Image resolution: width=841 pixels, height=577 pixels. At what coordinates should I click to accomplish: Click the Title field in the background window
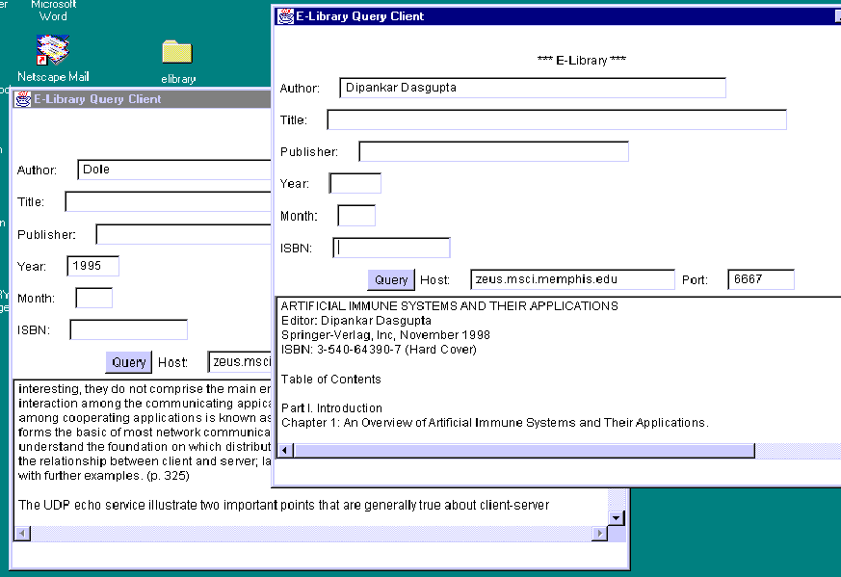169,202
